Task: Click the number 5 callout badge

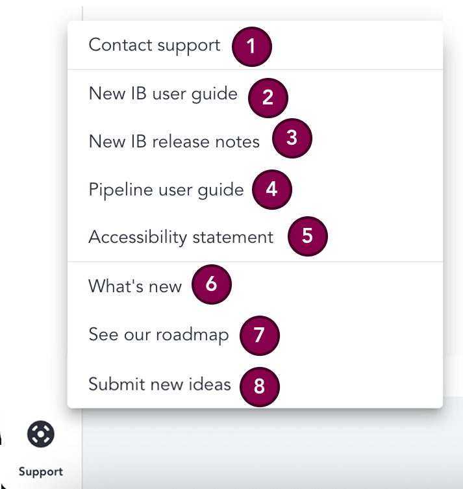Action: (307, 236)
